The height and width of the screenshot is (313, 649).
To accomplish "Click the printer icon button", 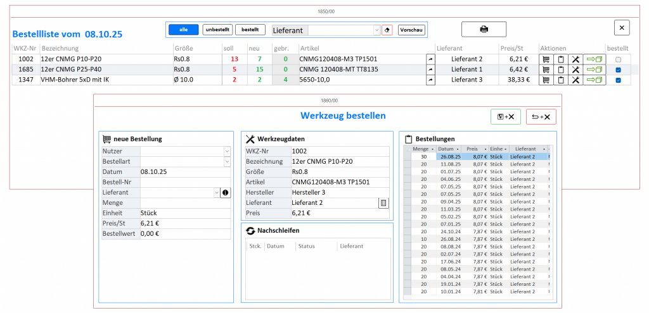I will tap(484, 29).
